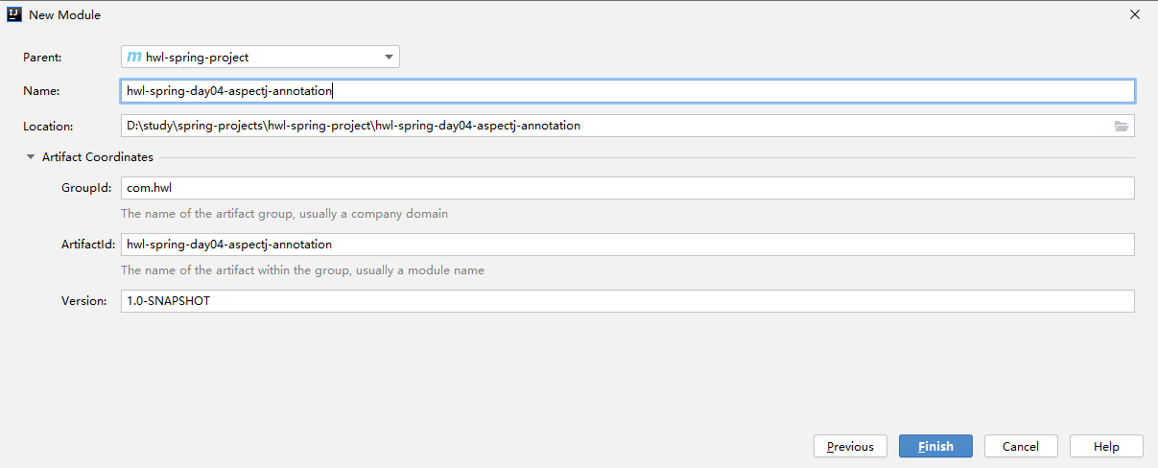Click the Maven icon in Parent box

[x=134, y=57]
